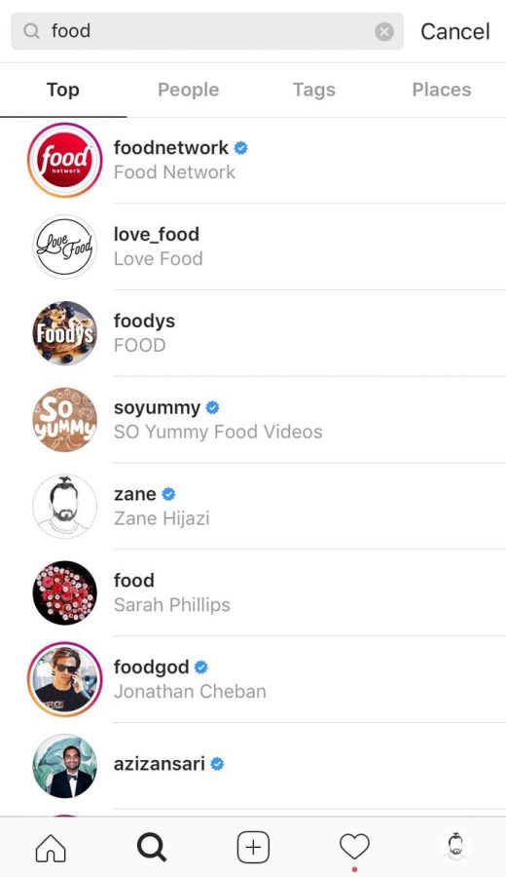506x877 pixels.
Task: Open the Love Food logo avatar
Action: click(x=65, y=247)
